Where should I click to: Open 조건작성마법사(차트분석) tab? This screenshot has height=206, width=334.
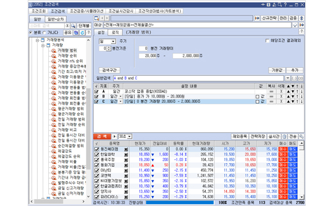tap(160, 11)
